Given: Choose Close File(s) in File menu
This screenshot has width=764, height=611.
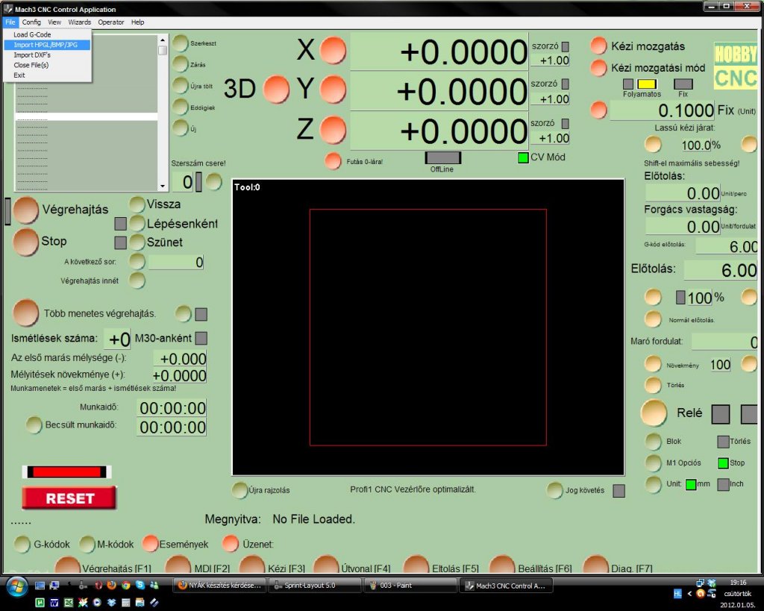Looking at the screenshot, I should tap(47, 65).
